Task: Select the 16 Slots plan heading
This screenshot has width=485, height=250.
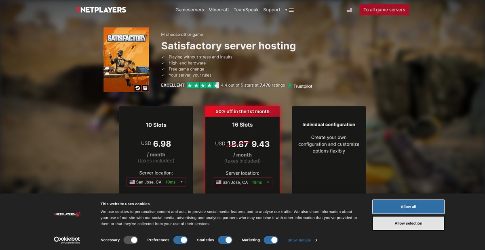Action: 242,125
